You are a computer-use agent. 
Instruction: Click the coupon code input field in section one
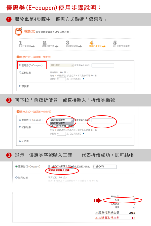tap(103, 66)
